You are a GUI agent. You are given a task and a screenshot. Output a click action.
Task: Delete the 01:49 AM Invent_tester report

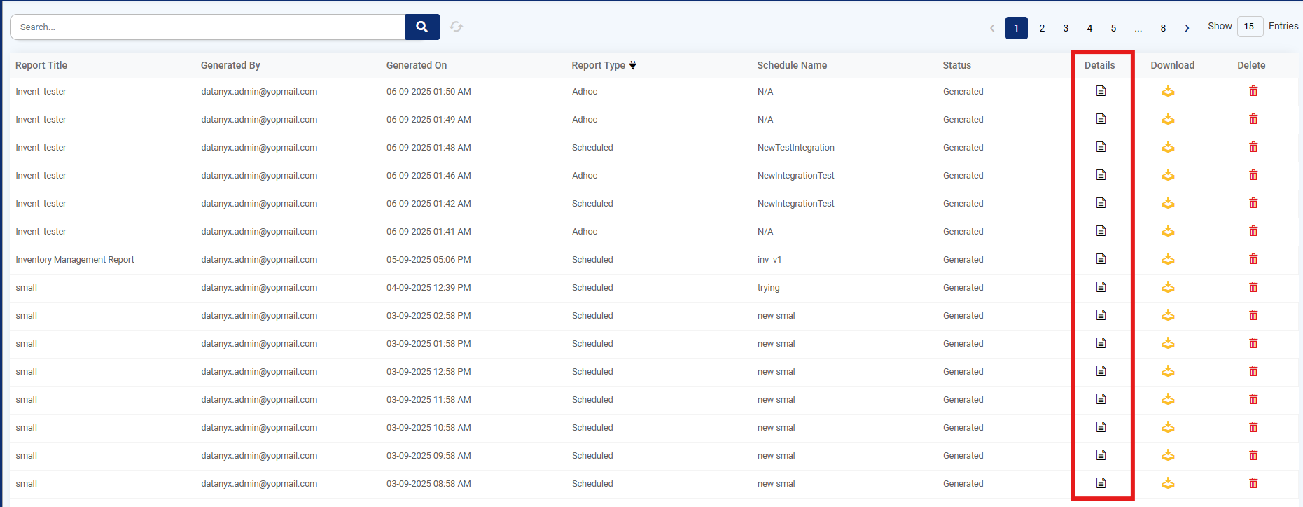(1253, 119)
